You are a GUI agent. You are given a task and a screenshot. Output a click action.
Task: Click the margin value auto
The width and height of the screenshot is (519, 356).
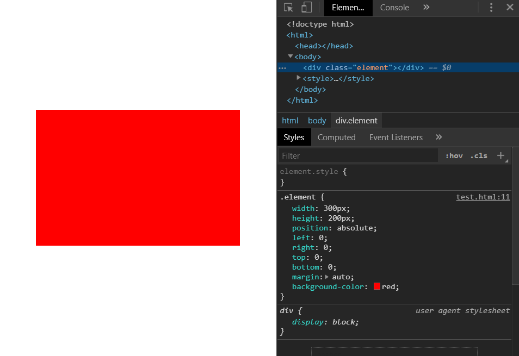(x=341, y=277)
